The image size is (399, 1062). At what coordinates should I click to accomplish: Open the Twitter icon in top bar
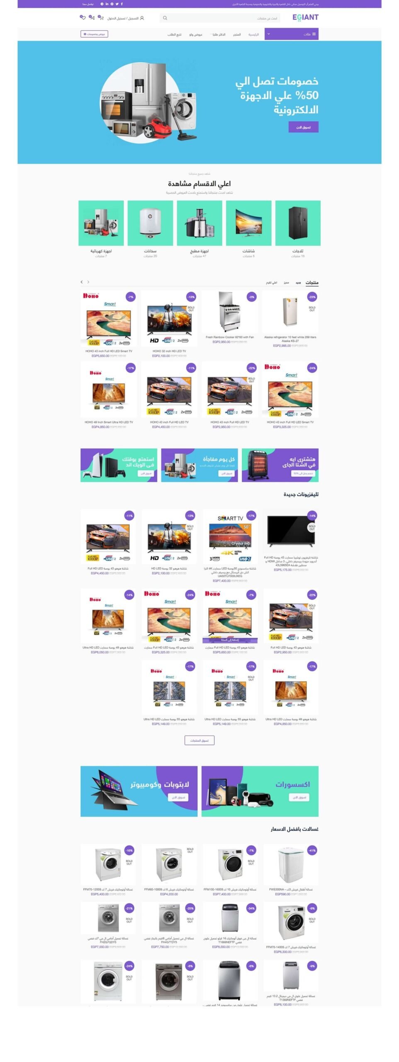(117, 4)
